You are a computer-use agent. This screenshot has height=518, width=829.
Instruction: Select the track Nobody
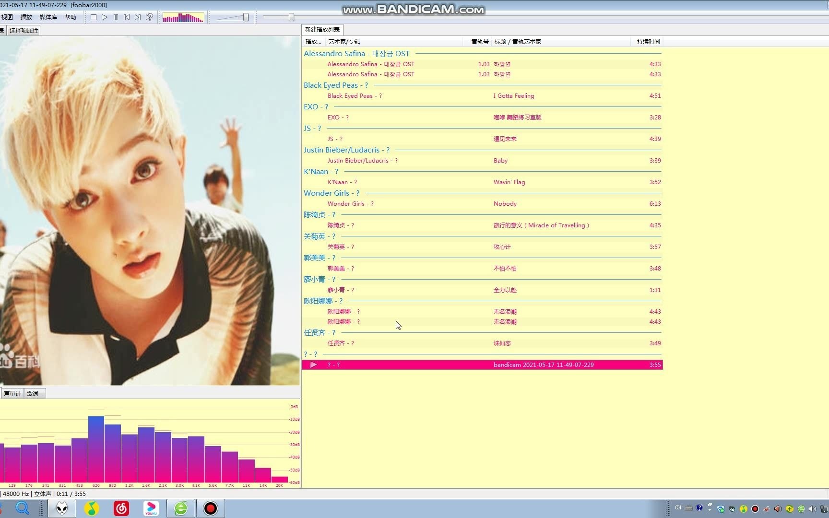pyautogui.click(x=482, y=204)
